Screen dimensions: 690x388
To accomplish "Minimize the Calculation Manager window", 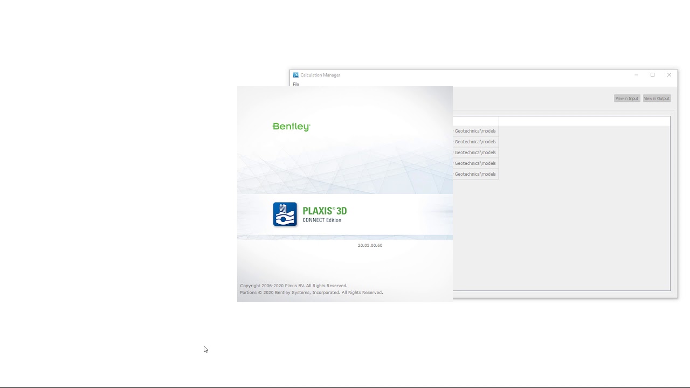I will pyautogui.click(x=637, y=75).
